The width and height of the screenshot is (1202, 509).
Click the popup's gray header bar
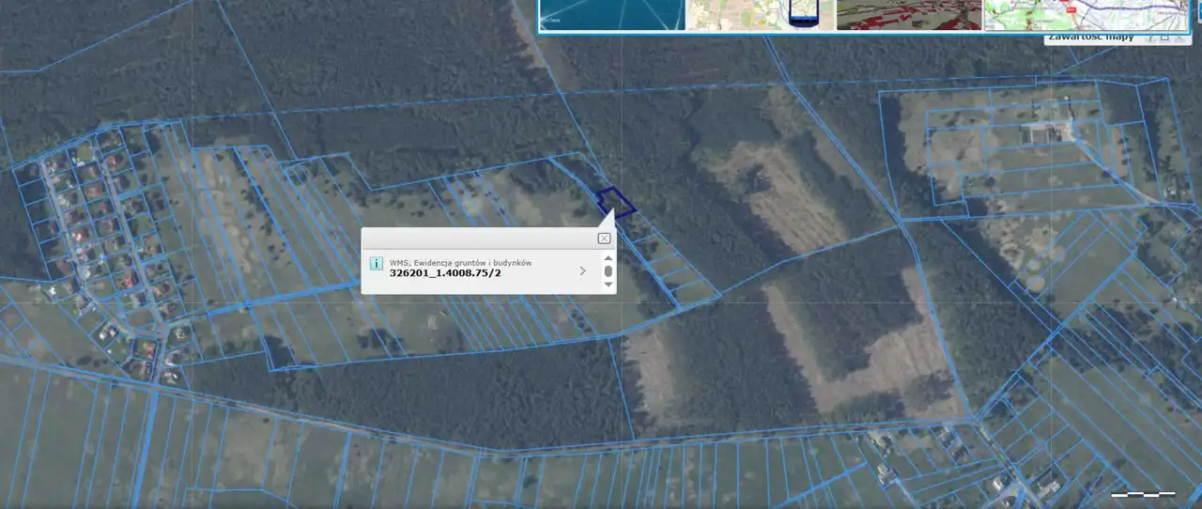[x=479, y=239]
